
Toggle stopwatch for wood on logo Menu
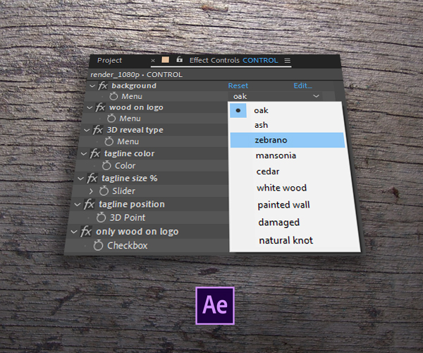pyautogui.click(x=111, y=119)
